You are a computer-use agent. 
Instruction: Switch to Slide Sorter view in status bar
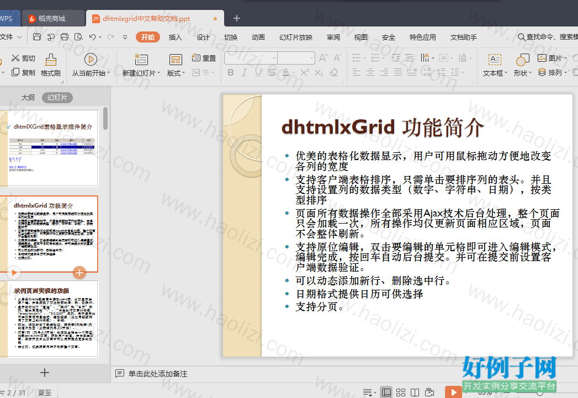(401, 392)
